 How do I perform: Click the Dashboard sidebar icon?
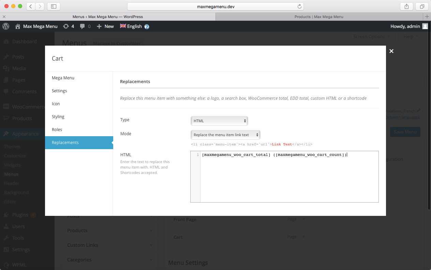[6, 42]
